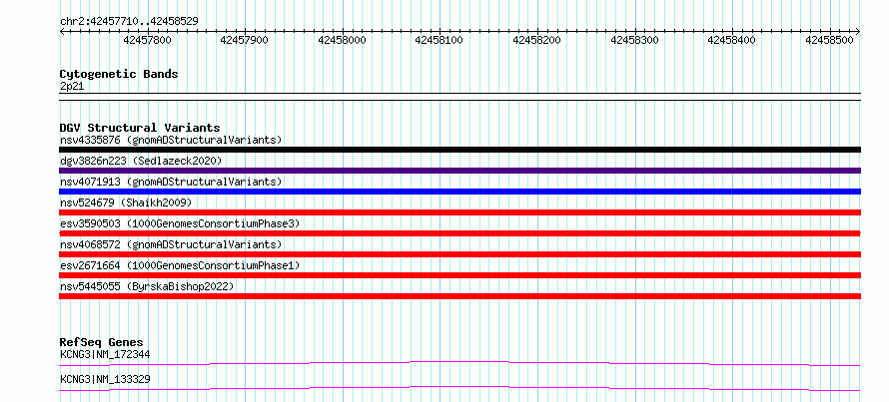This screenshot has height=402, width=889.
Task: Click ruler coordinate 42458300
Action: 635,40
